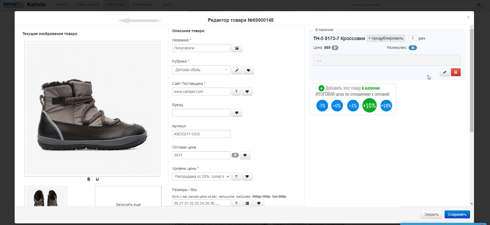Click the NN.RU logo
This screenshot has width=490, height=225.
[14, 5]
